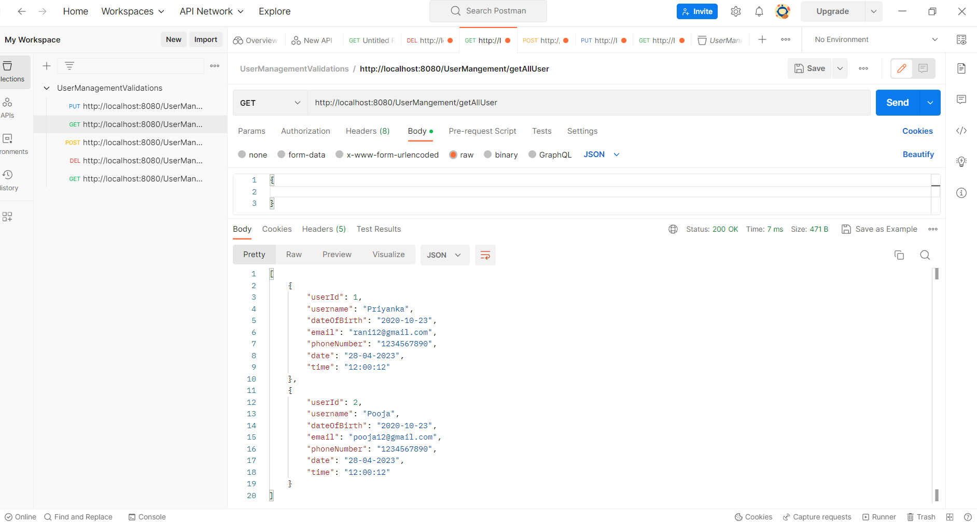This screenshot has width=977, height=522.
Task: Select the binary body type
Action: tap(488, 154)
